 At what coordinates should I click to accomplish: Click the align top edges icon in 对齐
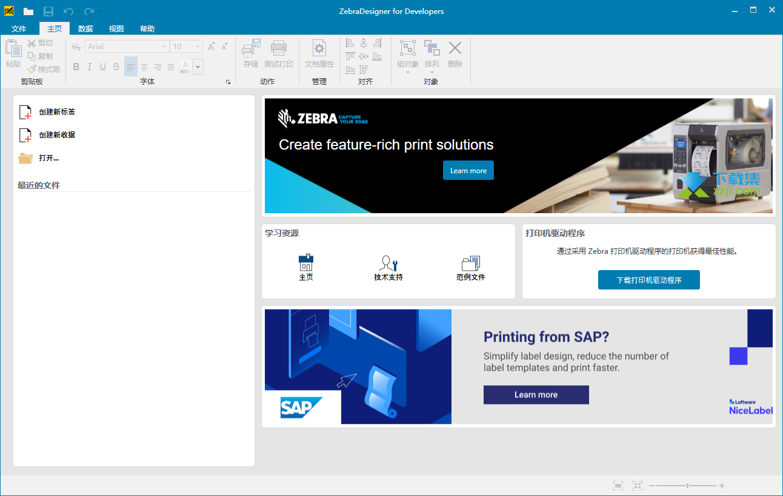350,56
